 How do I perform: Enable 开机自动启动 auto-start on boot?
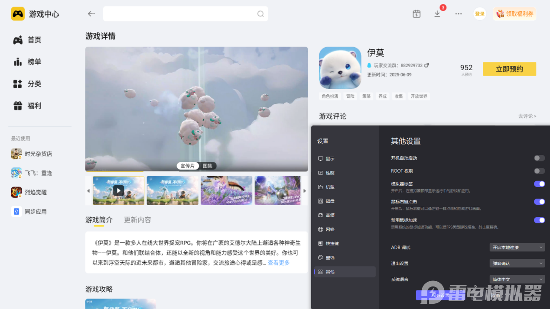[539, 158]
